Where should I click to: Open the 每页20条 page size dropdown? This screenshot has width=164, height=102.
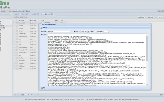146,17
